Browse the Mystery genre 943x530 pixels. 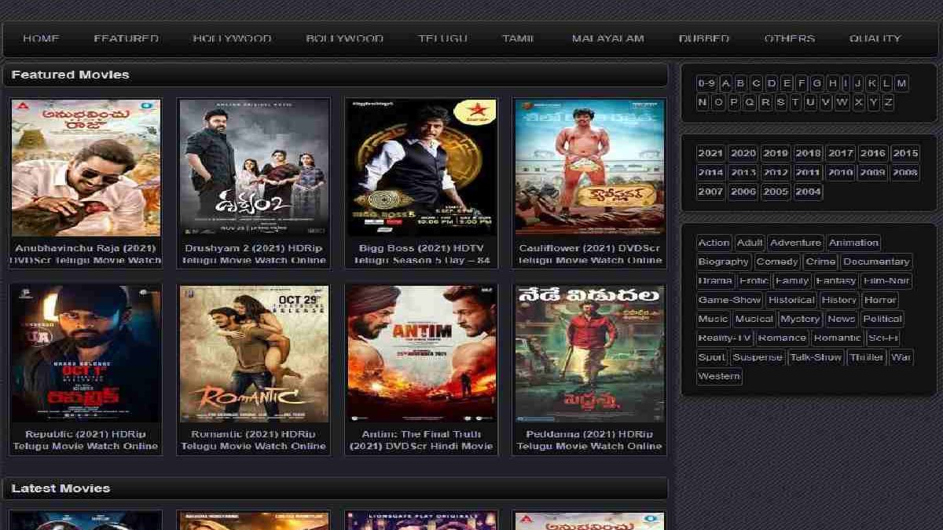[x=800, y=319]
